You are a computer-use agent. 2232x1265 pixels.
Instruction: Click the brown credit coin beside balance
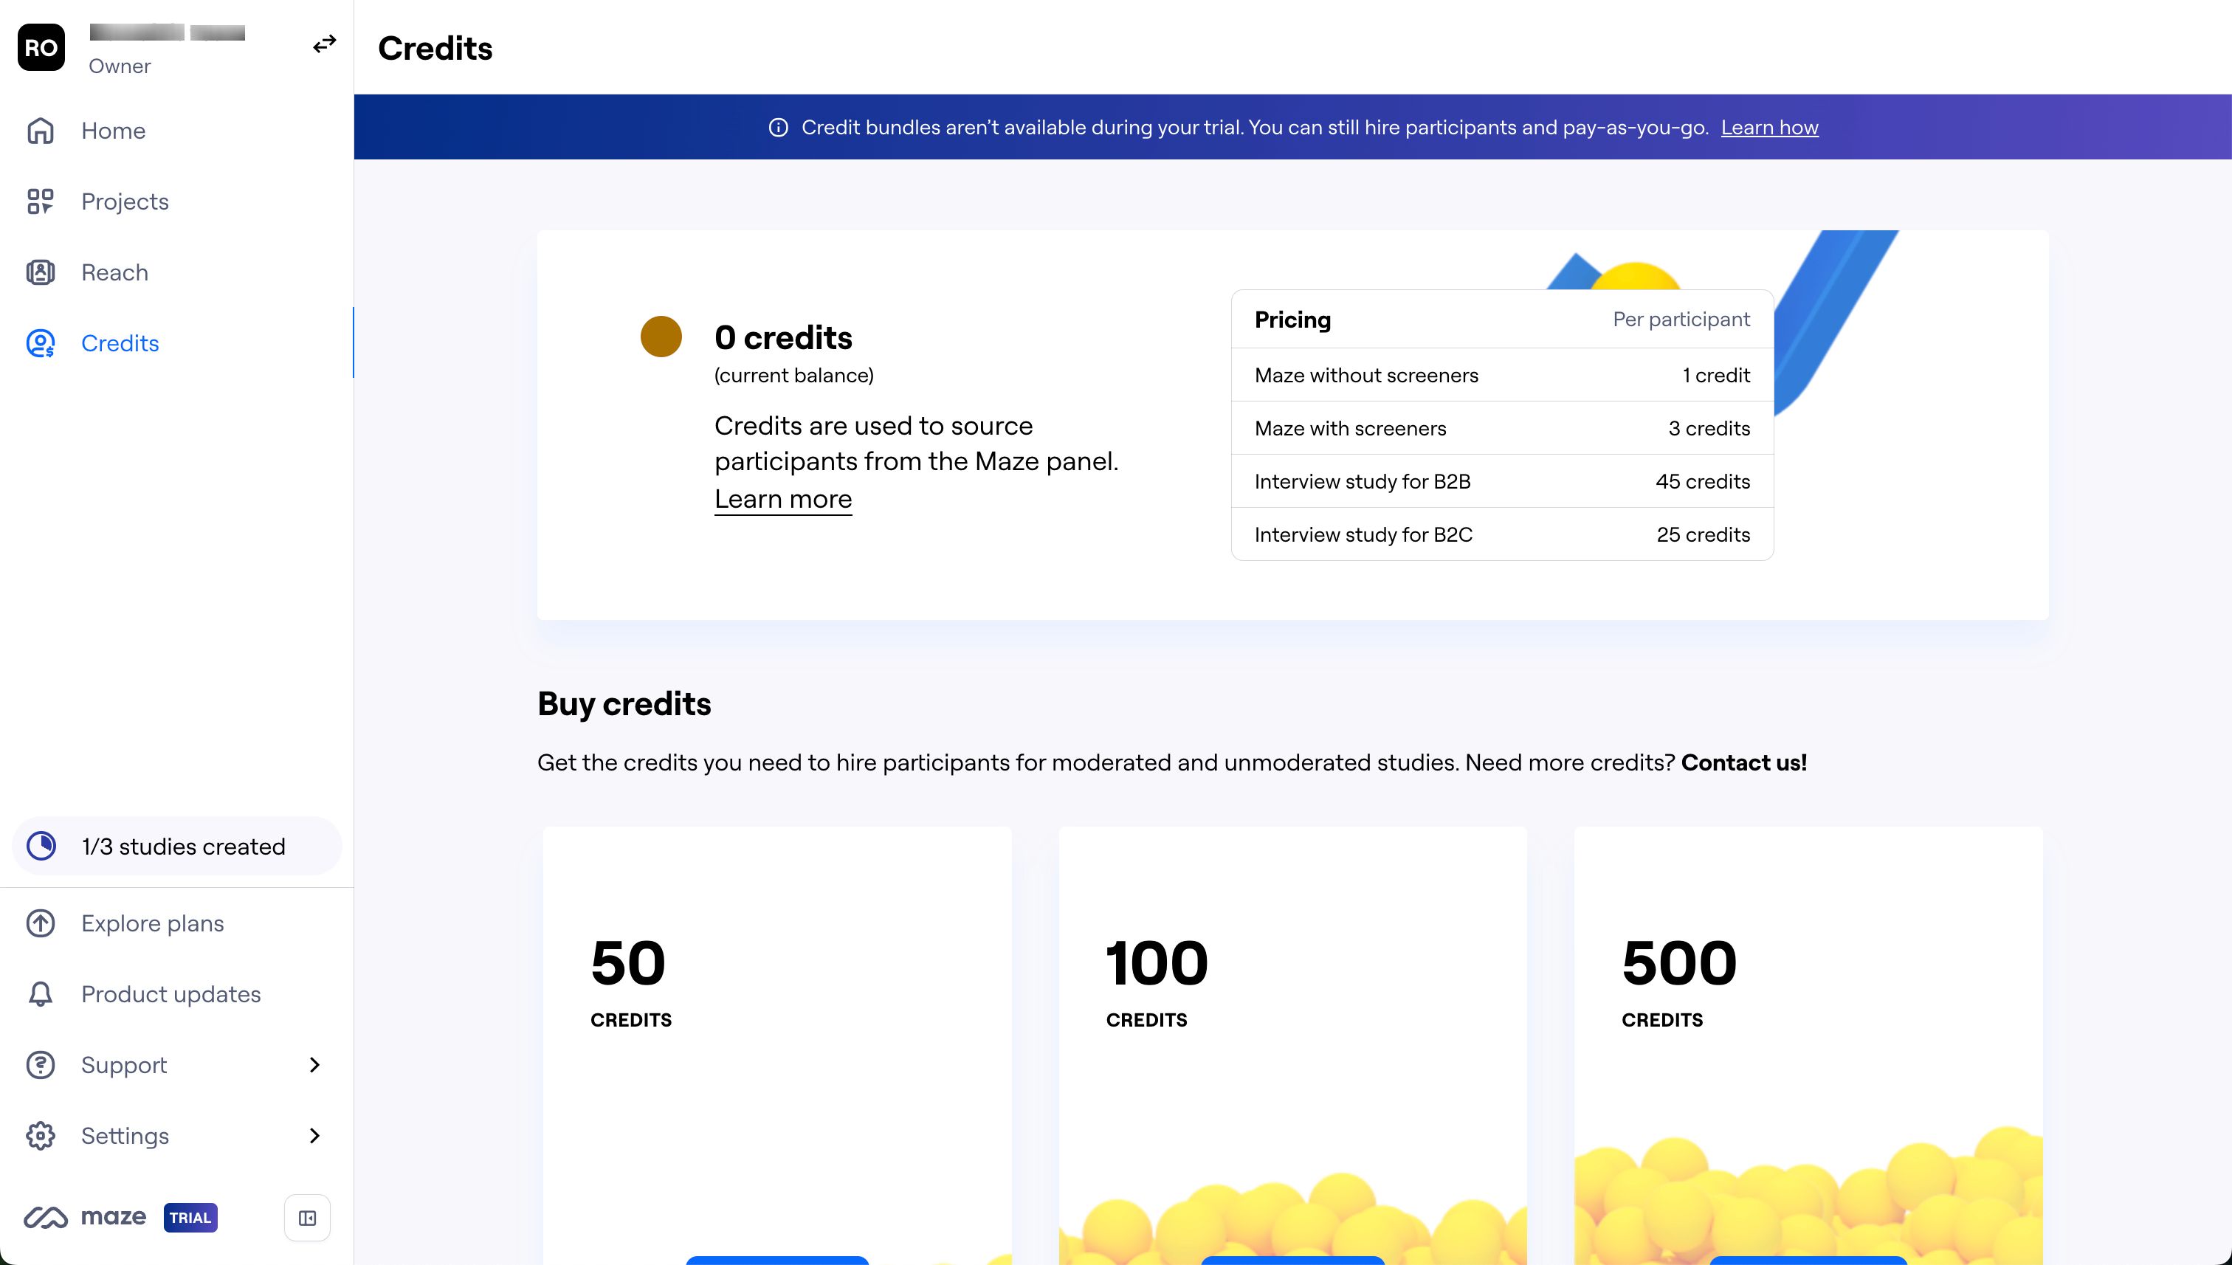pyautogui.click(x=661, y=337)
